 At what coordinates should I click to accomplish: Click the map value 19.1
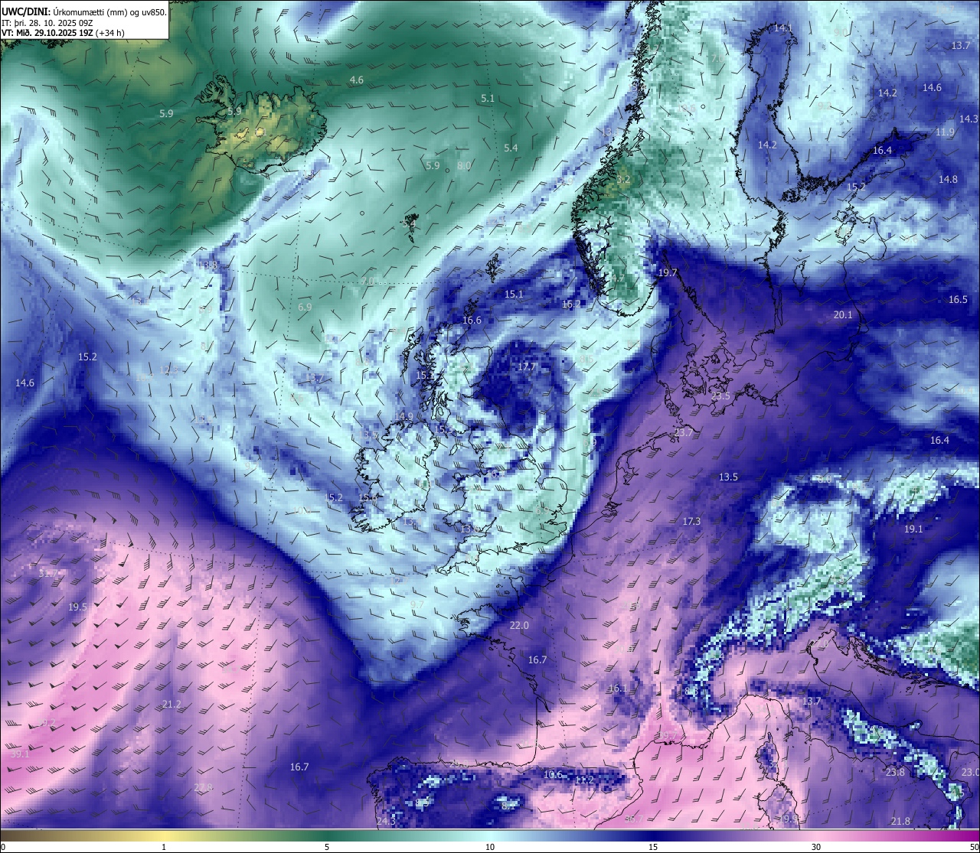tap(913, 529)
